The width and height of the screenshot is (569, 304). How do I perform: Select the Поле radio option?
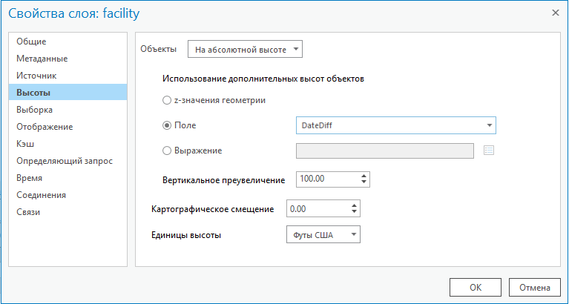pos(166,125)
